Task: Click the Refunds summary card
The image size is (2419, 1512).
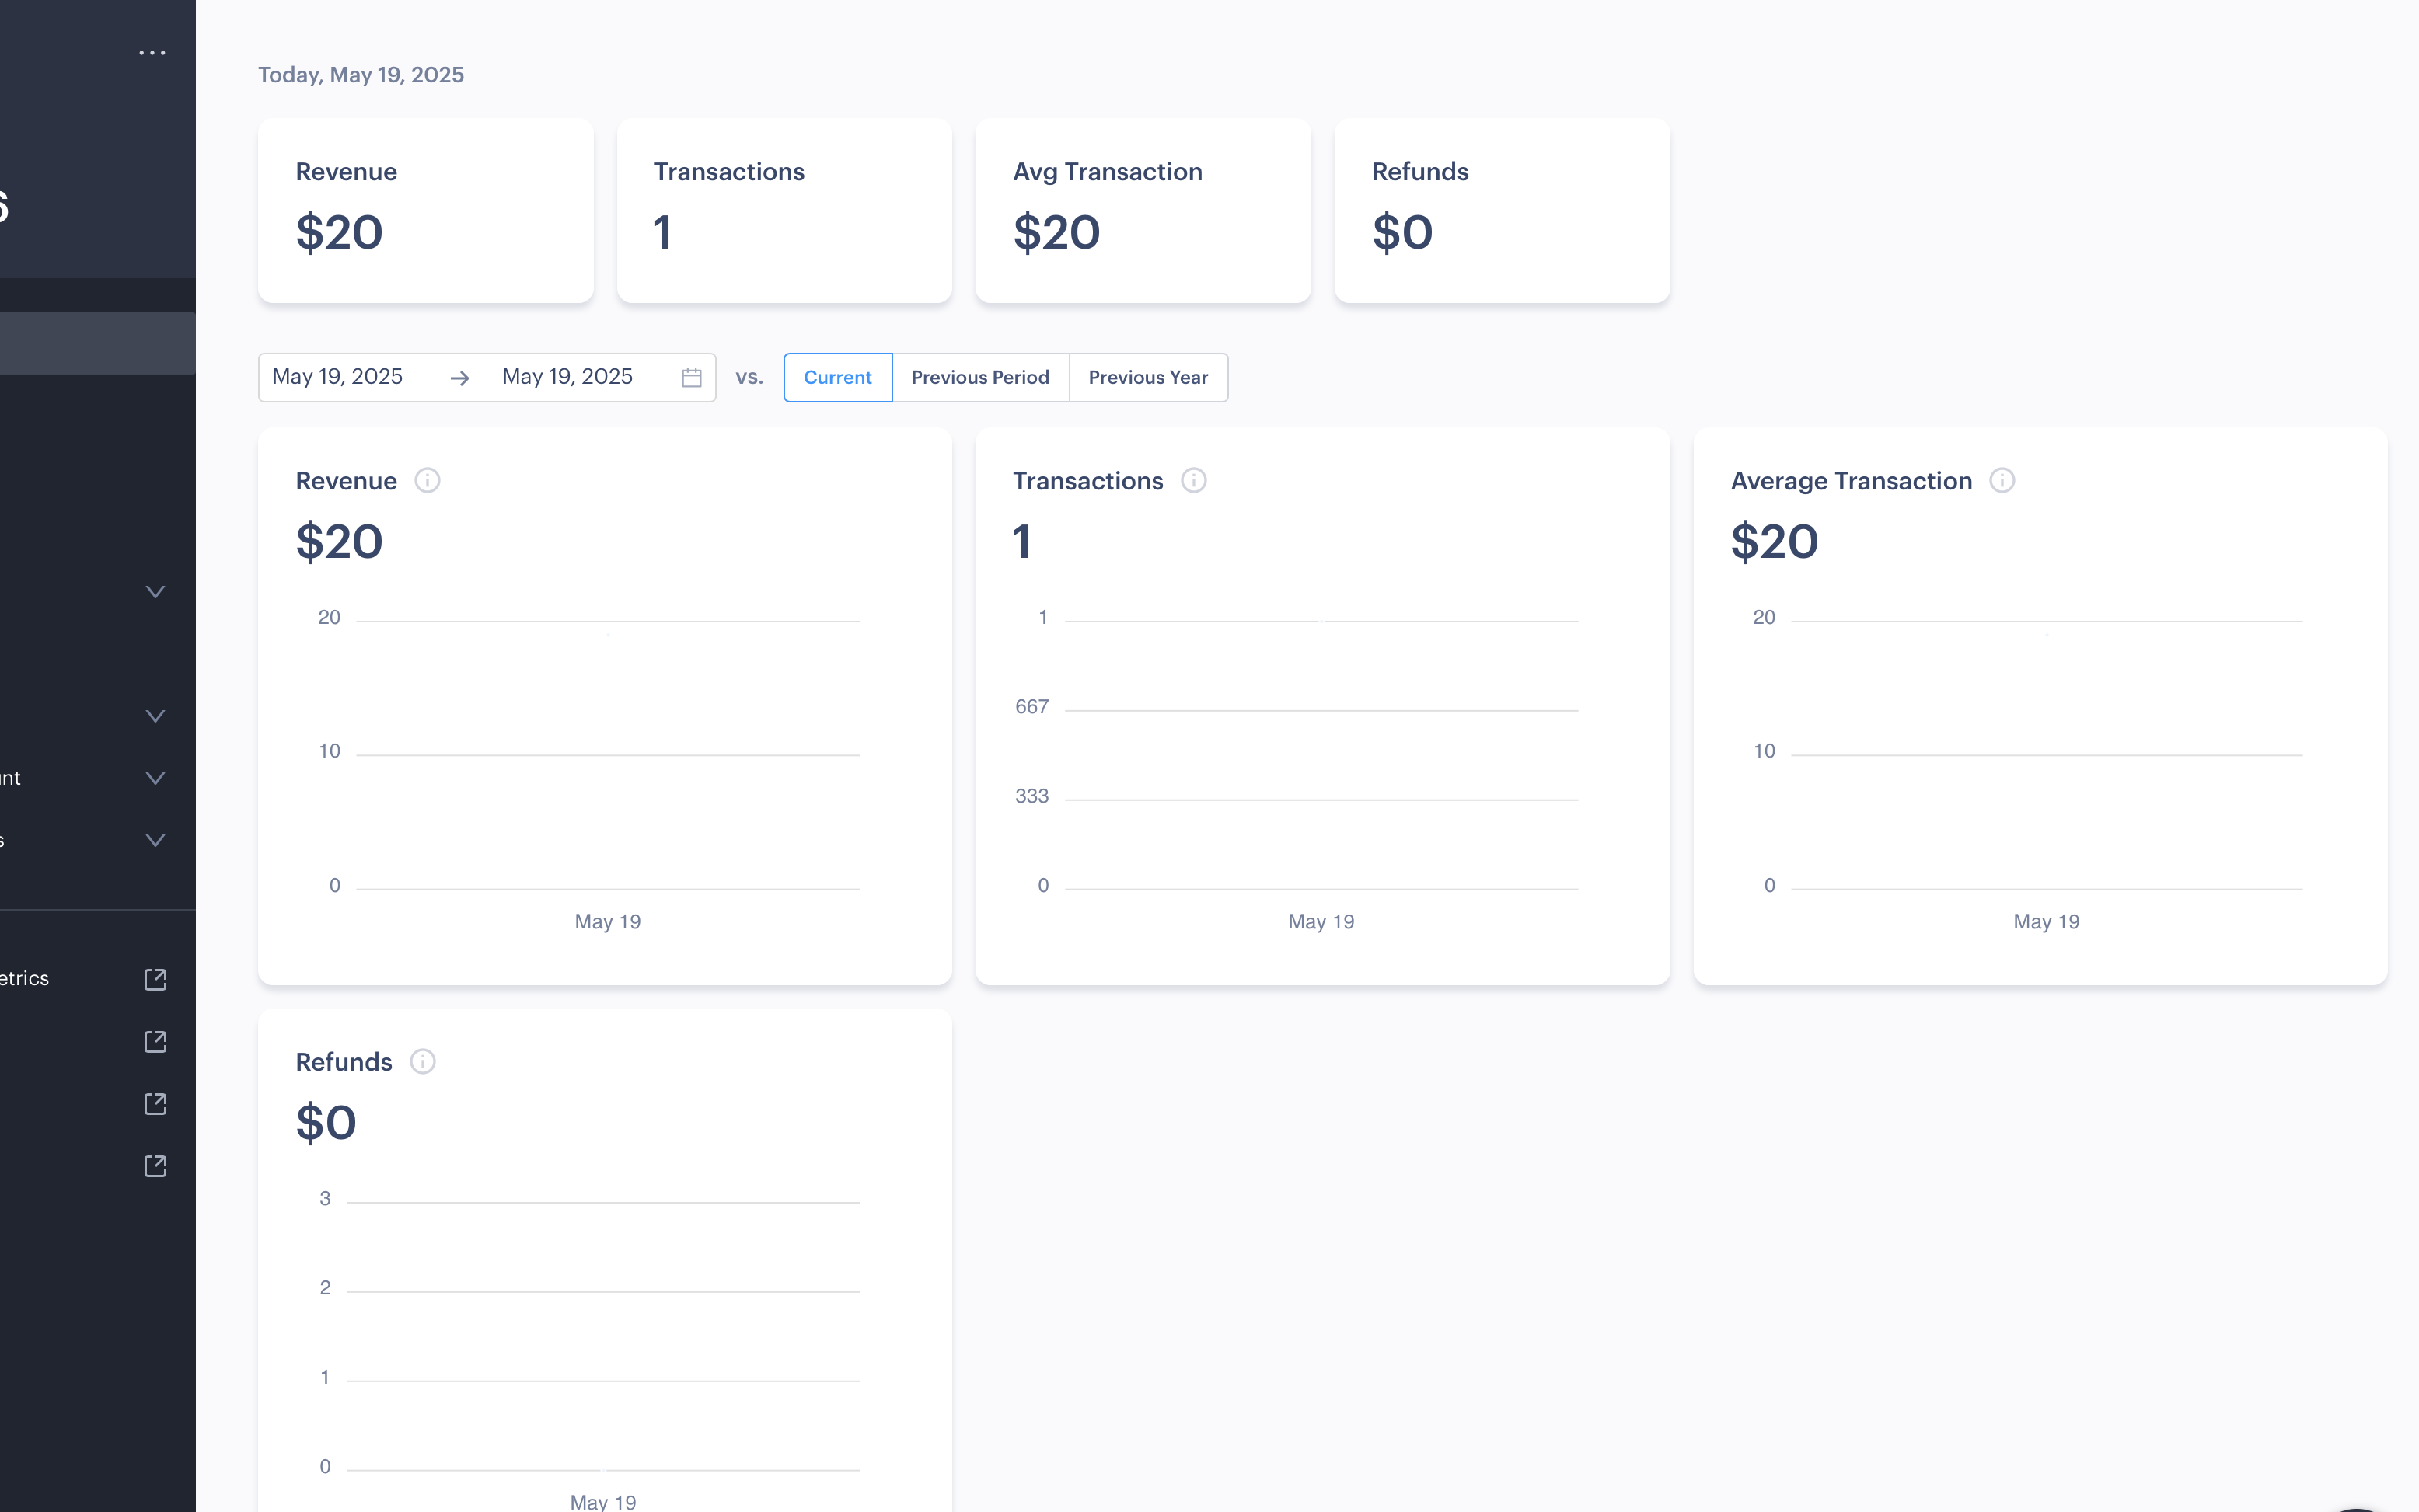Action: click(x=1502, y=211)
